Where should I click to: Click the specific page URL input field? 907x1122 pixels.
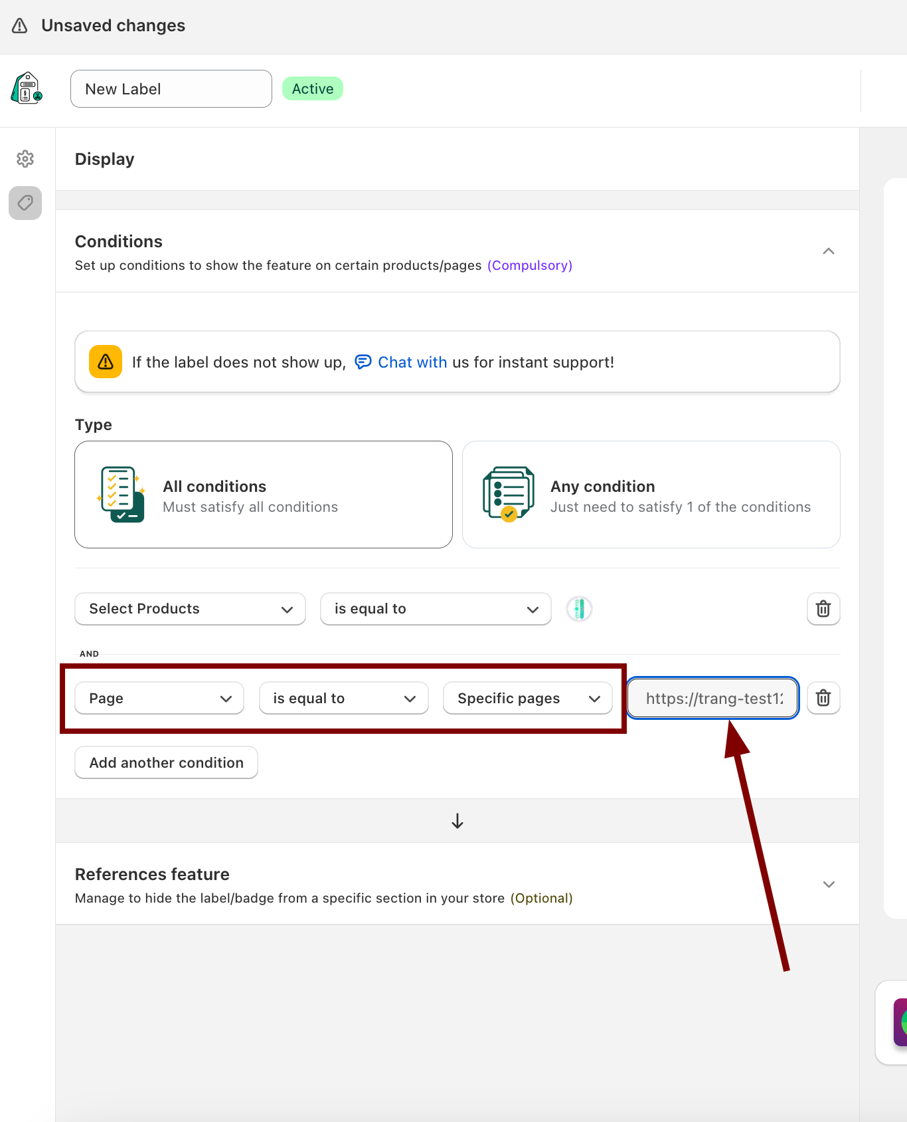pyautogui.click(x=713, y=698)
